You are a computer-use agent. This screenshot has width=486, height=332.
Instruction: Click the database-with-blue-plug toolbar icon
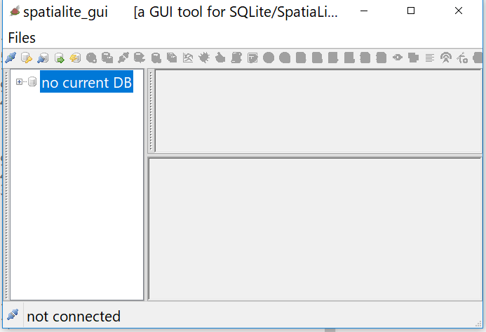tap(43, 58)
